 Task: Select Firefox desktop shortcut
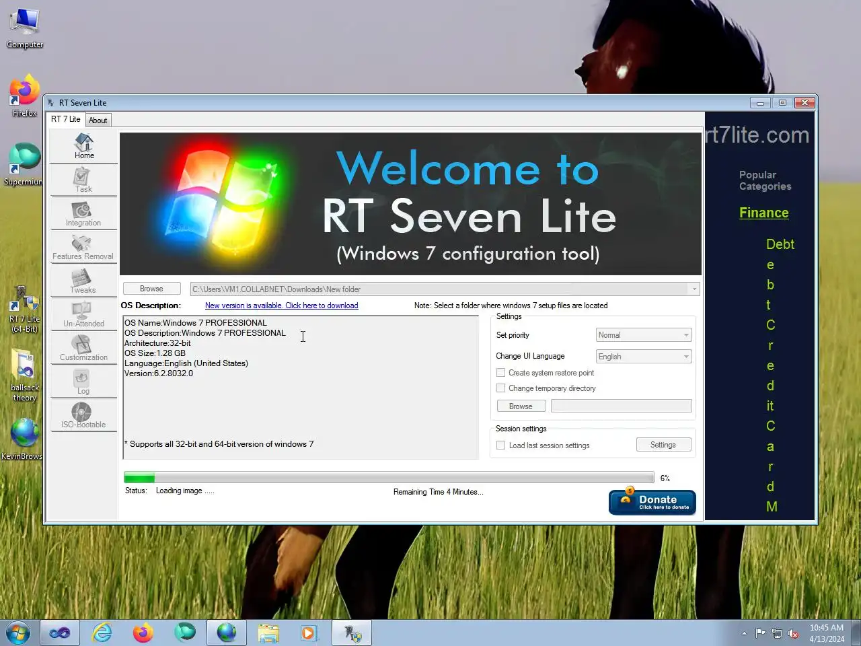[x=25, y=96]
